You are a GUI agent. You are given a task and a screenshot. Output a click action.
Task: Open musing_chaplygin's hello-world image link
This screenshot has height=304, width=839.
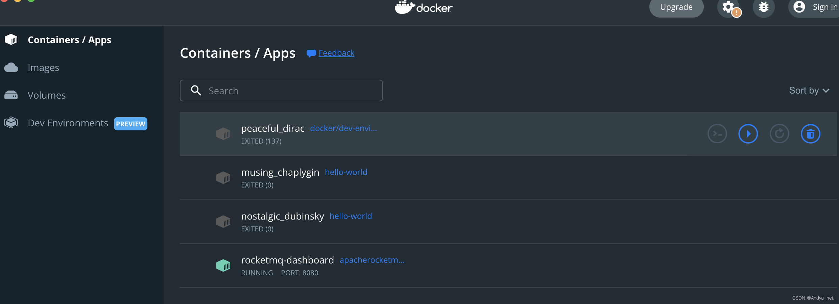pyautogui.click(x=346, y=172)
